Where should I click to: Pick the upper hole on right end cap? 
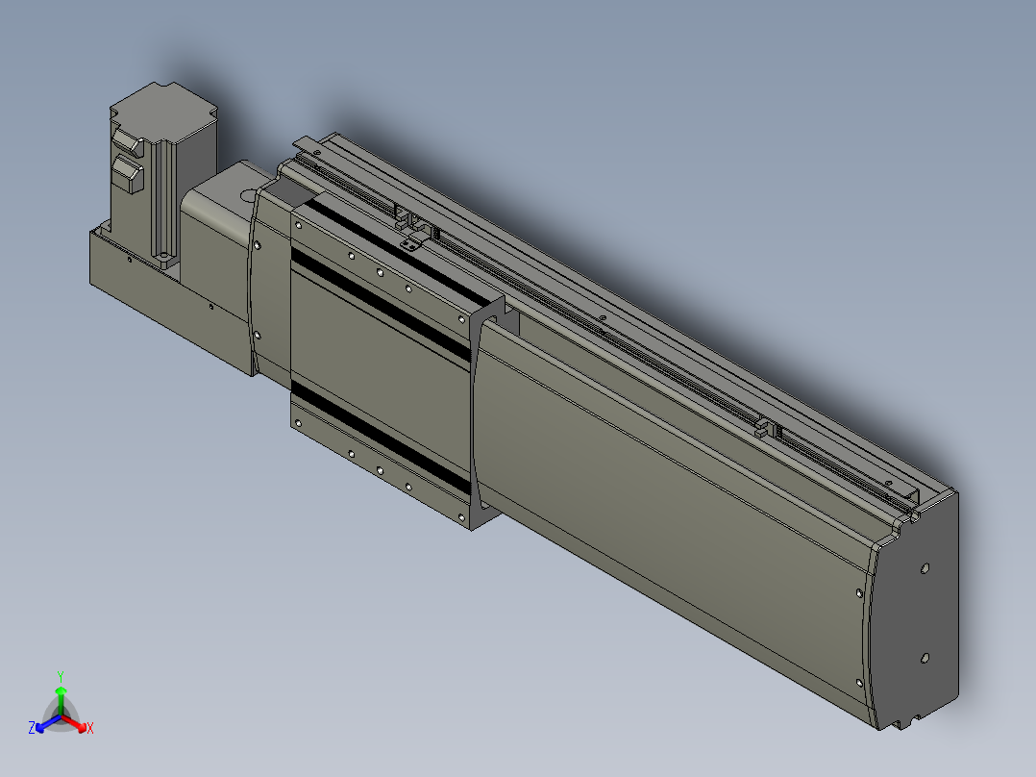click(925, 568)
